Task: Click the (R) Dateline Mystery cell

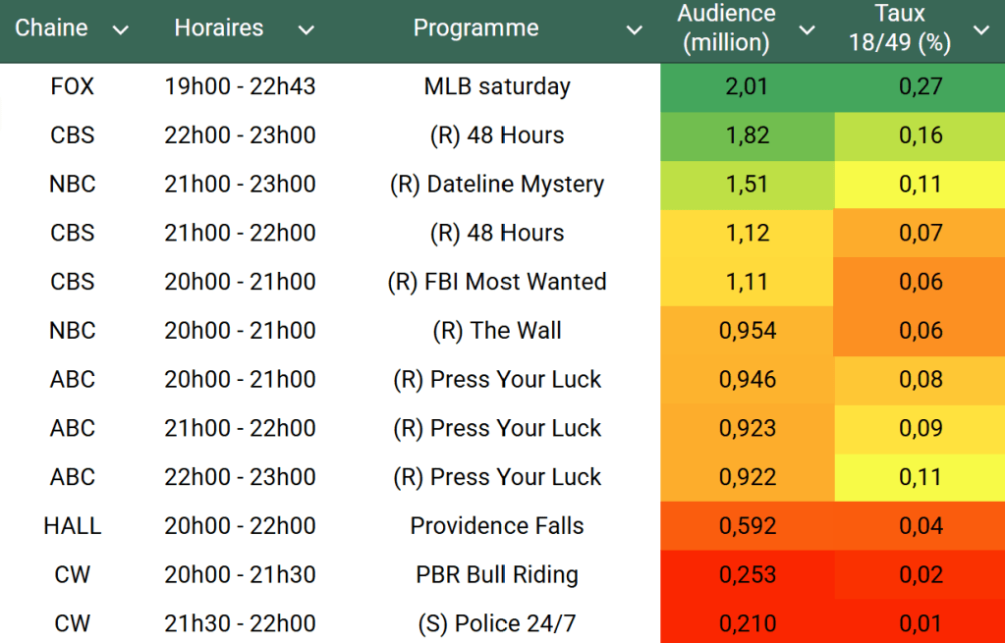Action: coord(497,185)
